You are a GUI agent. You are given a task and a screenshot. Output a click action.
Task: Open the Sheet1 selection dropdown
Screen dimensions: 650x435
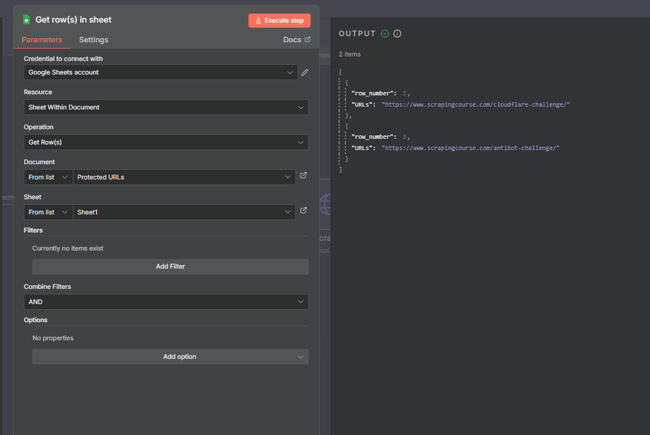pos(184,212)
